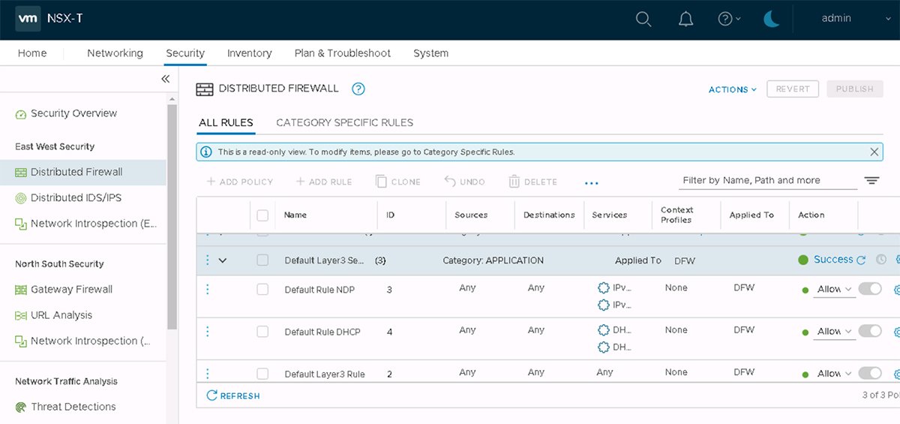Check the Default Rule DHCP checkbox
The height and width of the screenshot is (424, 900).
(x=262, y=332)
